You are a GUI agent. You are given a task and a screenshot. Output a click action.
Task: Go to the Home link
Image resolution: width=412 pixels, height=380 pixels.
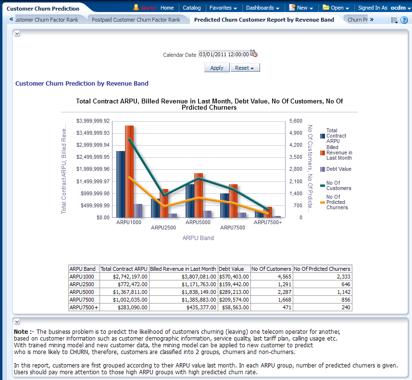point(167,8)
